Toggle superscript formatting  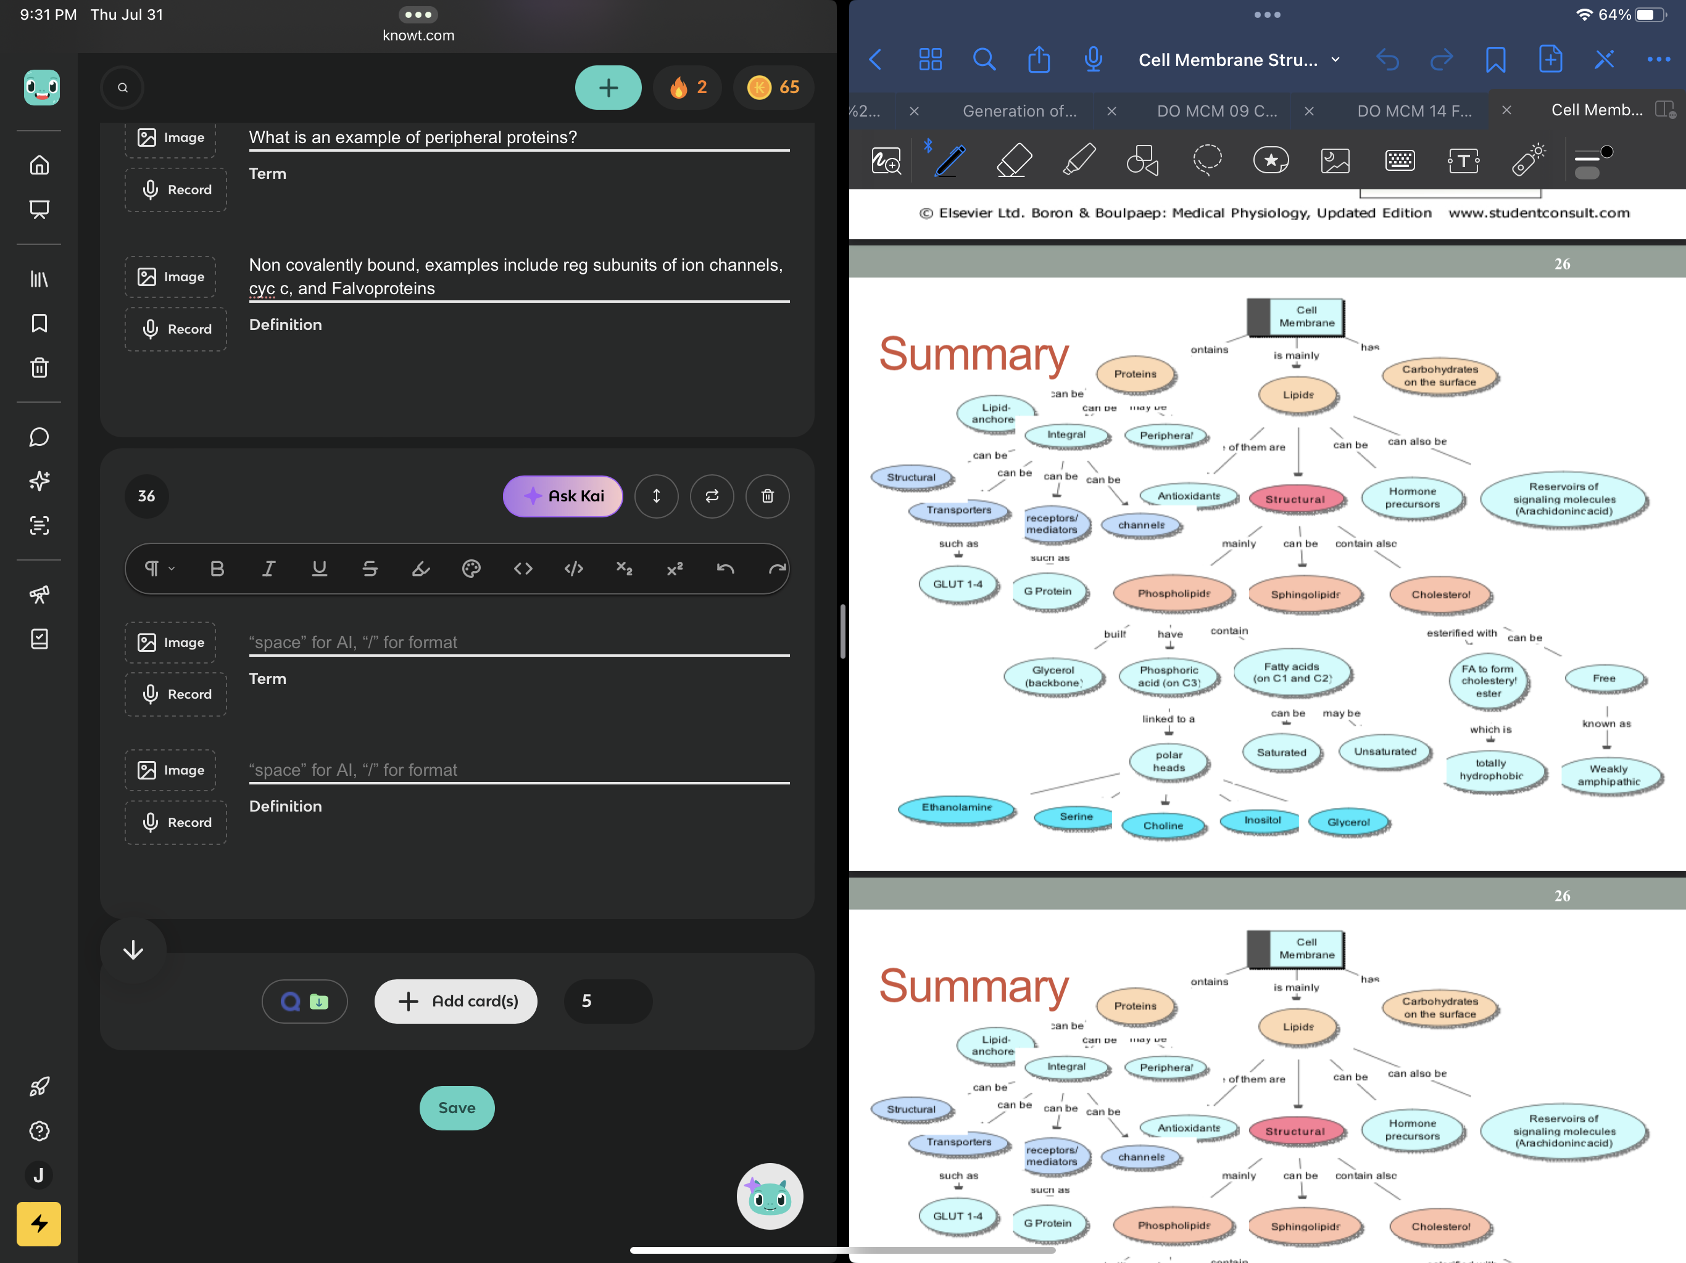675,568
